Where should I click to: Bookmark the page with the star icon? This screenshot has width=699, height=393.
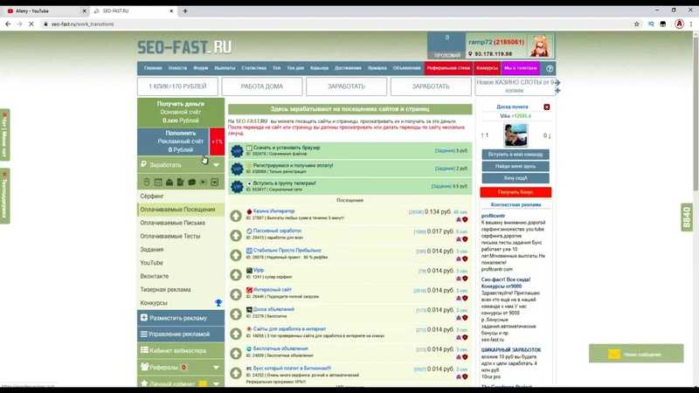click(x=637, y=24)
